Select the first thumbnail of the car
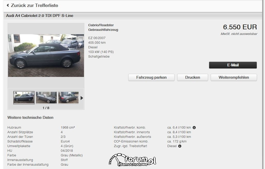 [x=24, y=97]
